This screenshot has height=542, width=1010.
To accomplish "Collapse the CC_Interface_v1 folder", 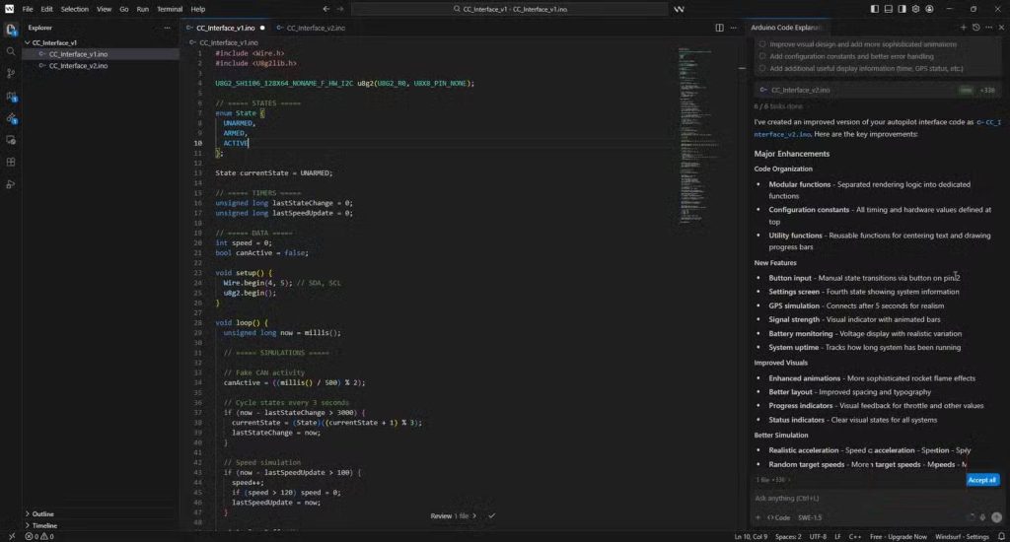I will pyautogui.click(x=28, y=42).
